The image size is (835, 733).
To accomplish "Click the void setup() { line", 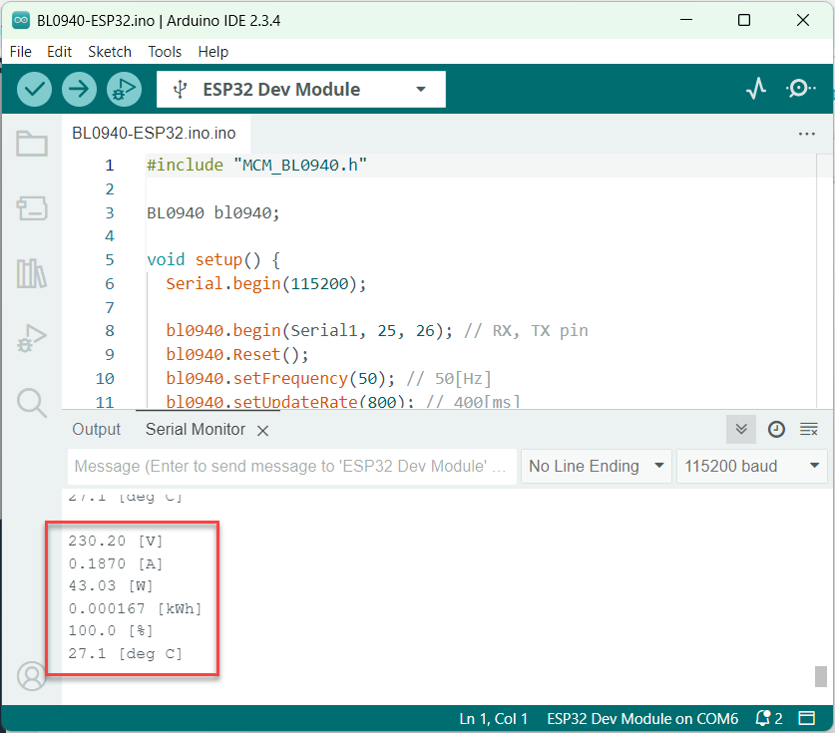I will pyautogui.click(x=213, y=259).
